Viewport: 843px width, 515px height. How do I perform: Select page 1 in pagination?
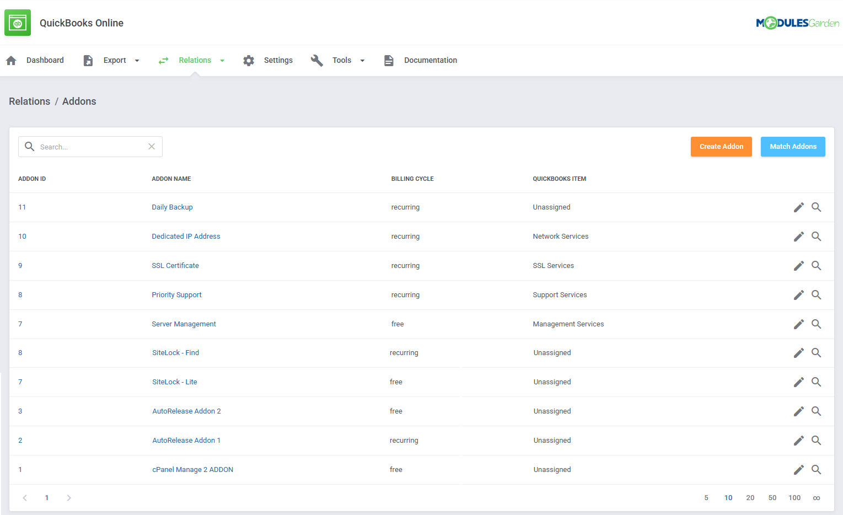click(x=47, y=498)
